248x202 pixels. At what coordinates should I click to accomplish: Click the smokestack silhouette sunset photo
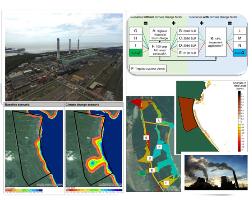click(216, 172)
